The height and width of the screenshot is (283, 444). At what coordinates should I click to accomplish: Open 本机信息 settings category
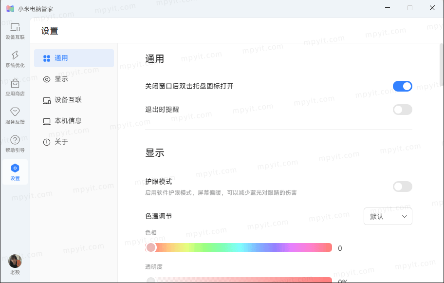click(74, 121)
